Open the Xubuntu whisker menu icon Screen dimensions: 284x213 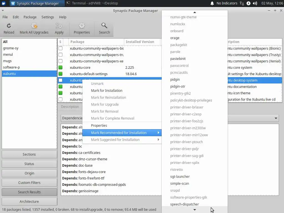(4, 3)
